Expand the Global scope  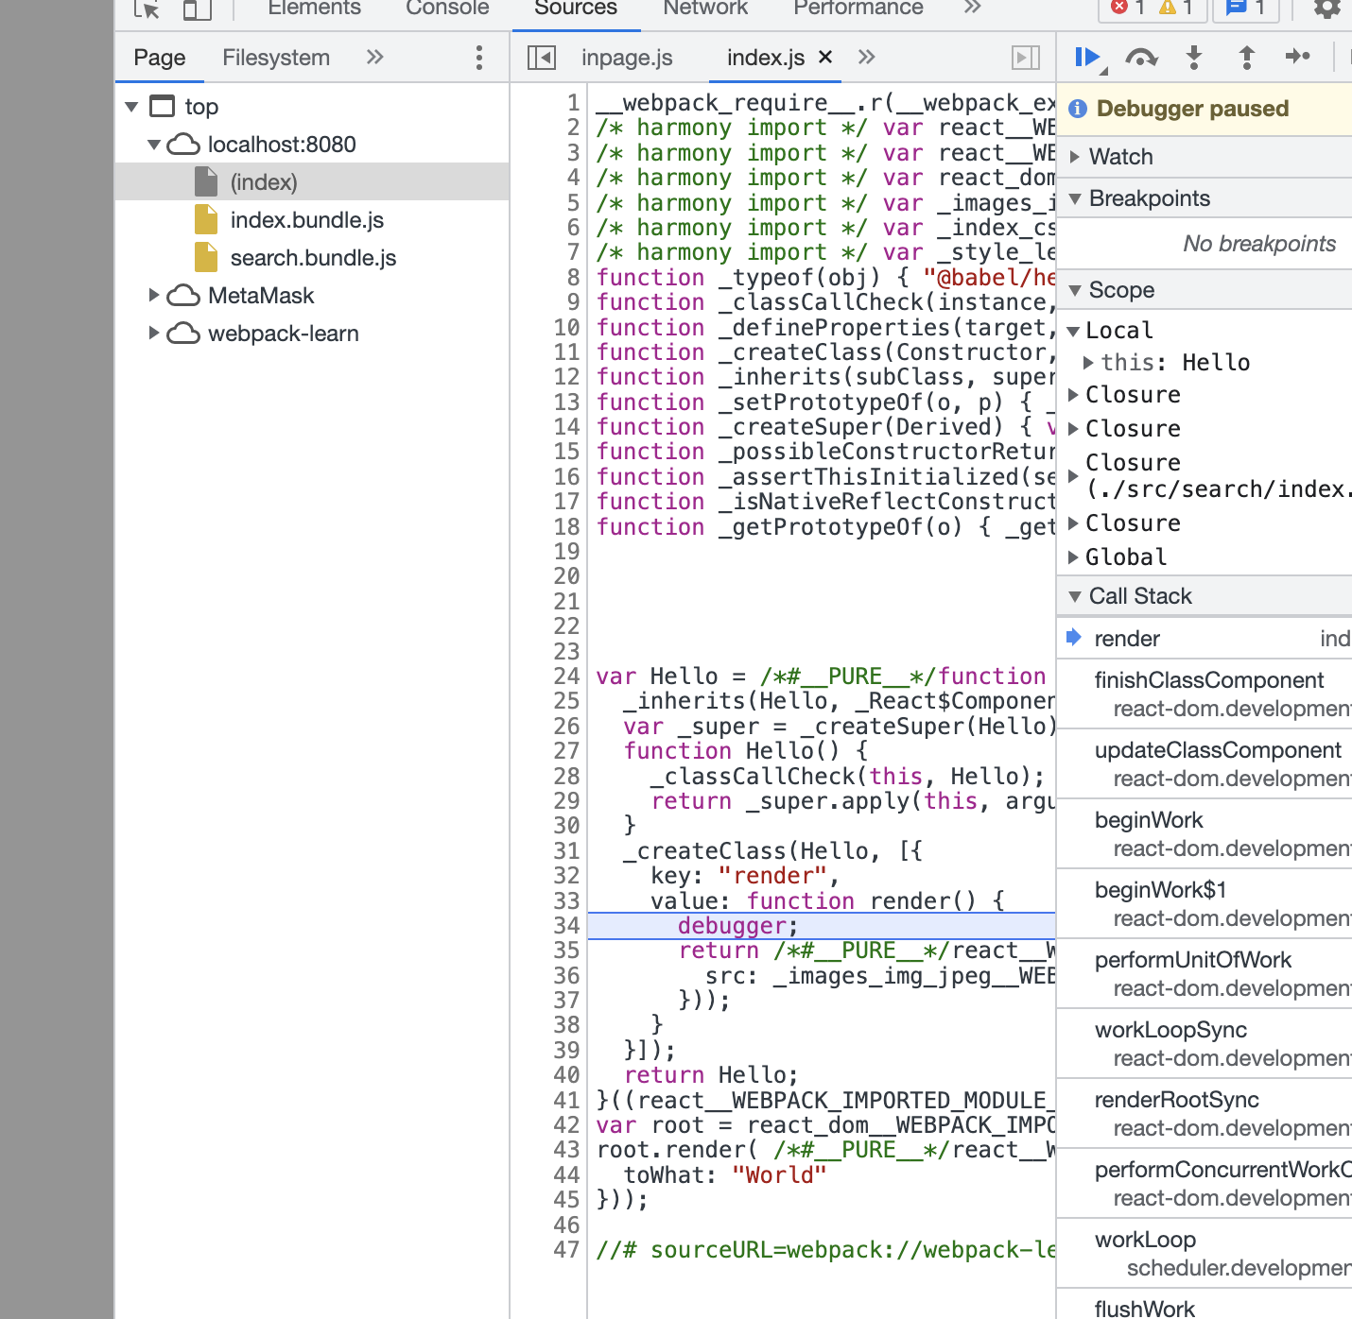pyautogui.click(x=1073, y=557)
